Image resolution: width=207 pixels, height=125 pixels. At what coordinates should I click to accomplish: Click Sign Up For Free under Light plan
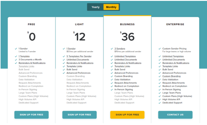[79, 115]
